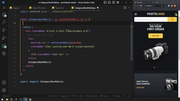Image resolution: width=180 pixels, height=101 pixels.
Task: Open Source Control view
Action: (x=4, y=30)
